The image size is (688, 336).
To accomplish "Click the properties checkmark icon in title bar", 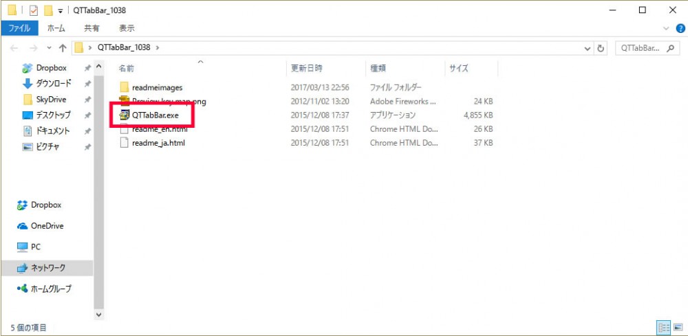I will pyautogui.click(x=34, y=10).
